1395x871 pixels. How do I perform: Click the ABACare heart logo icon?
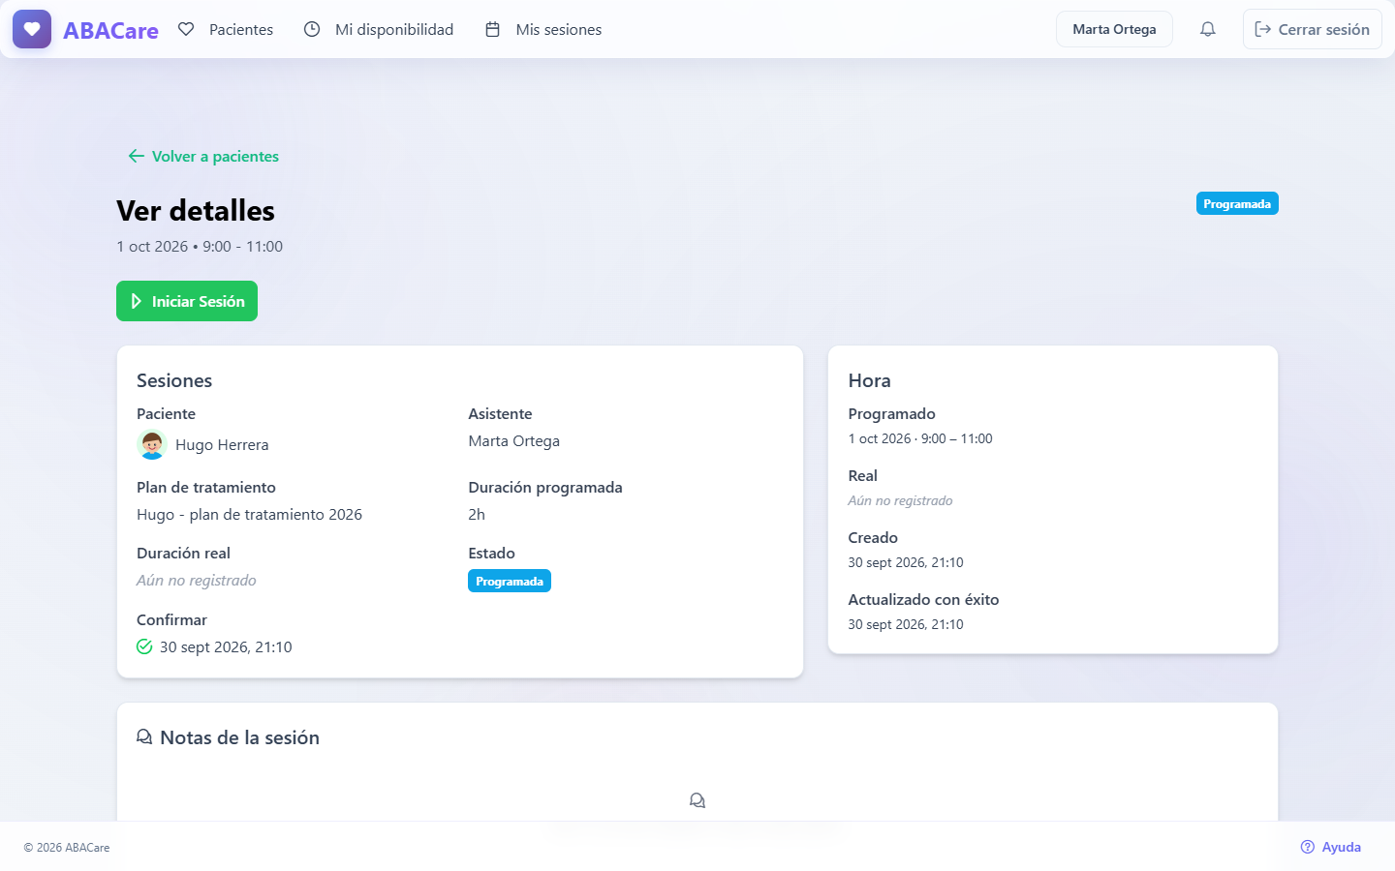[32, 29]
